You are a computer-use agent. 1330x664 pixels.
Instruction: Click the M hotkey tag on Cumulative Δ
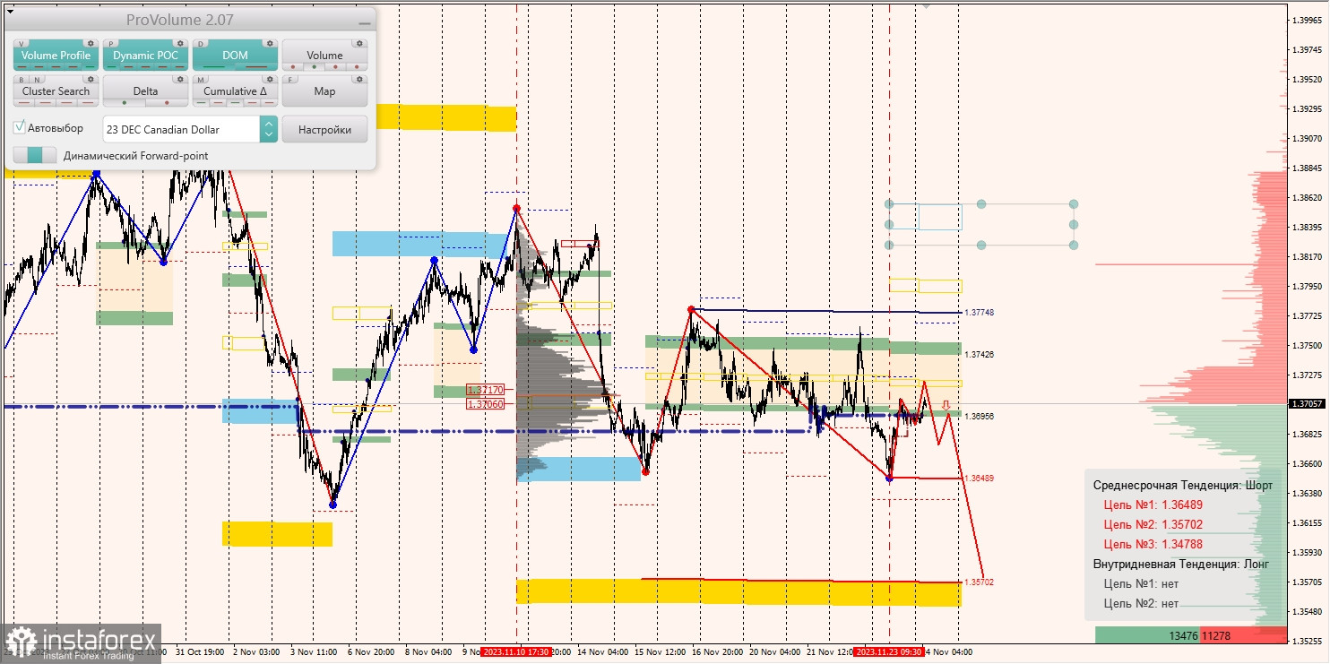(201, 79)
